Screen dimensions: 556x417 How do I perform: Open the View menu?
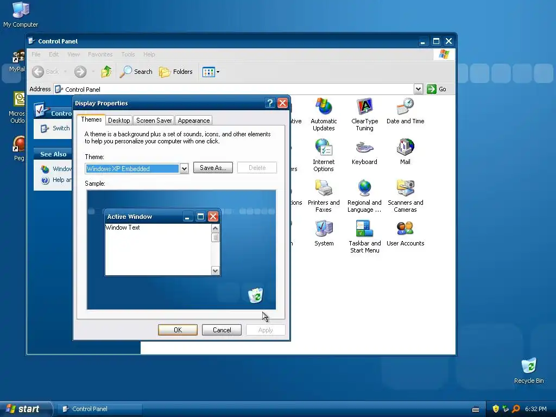[73, 54]
